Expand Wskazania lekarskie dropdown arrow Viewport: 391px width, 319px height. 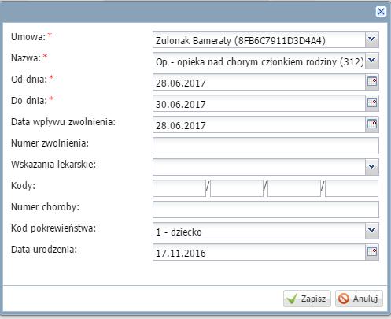coord(372,167)
